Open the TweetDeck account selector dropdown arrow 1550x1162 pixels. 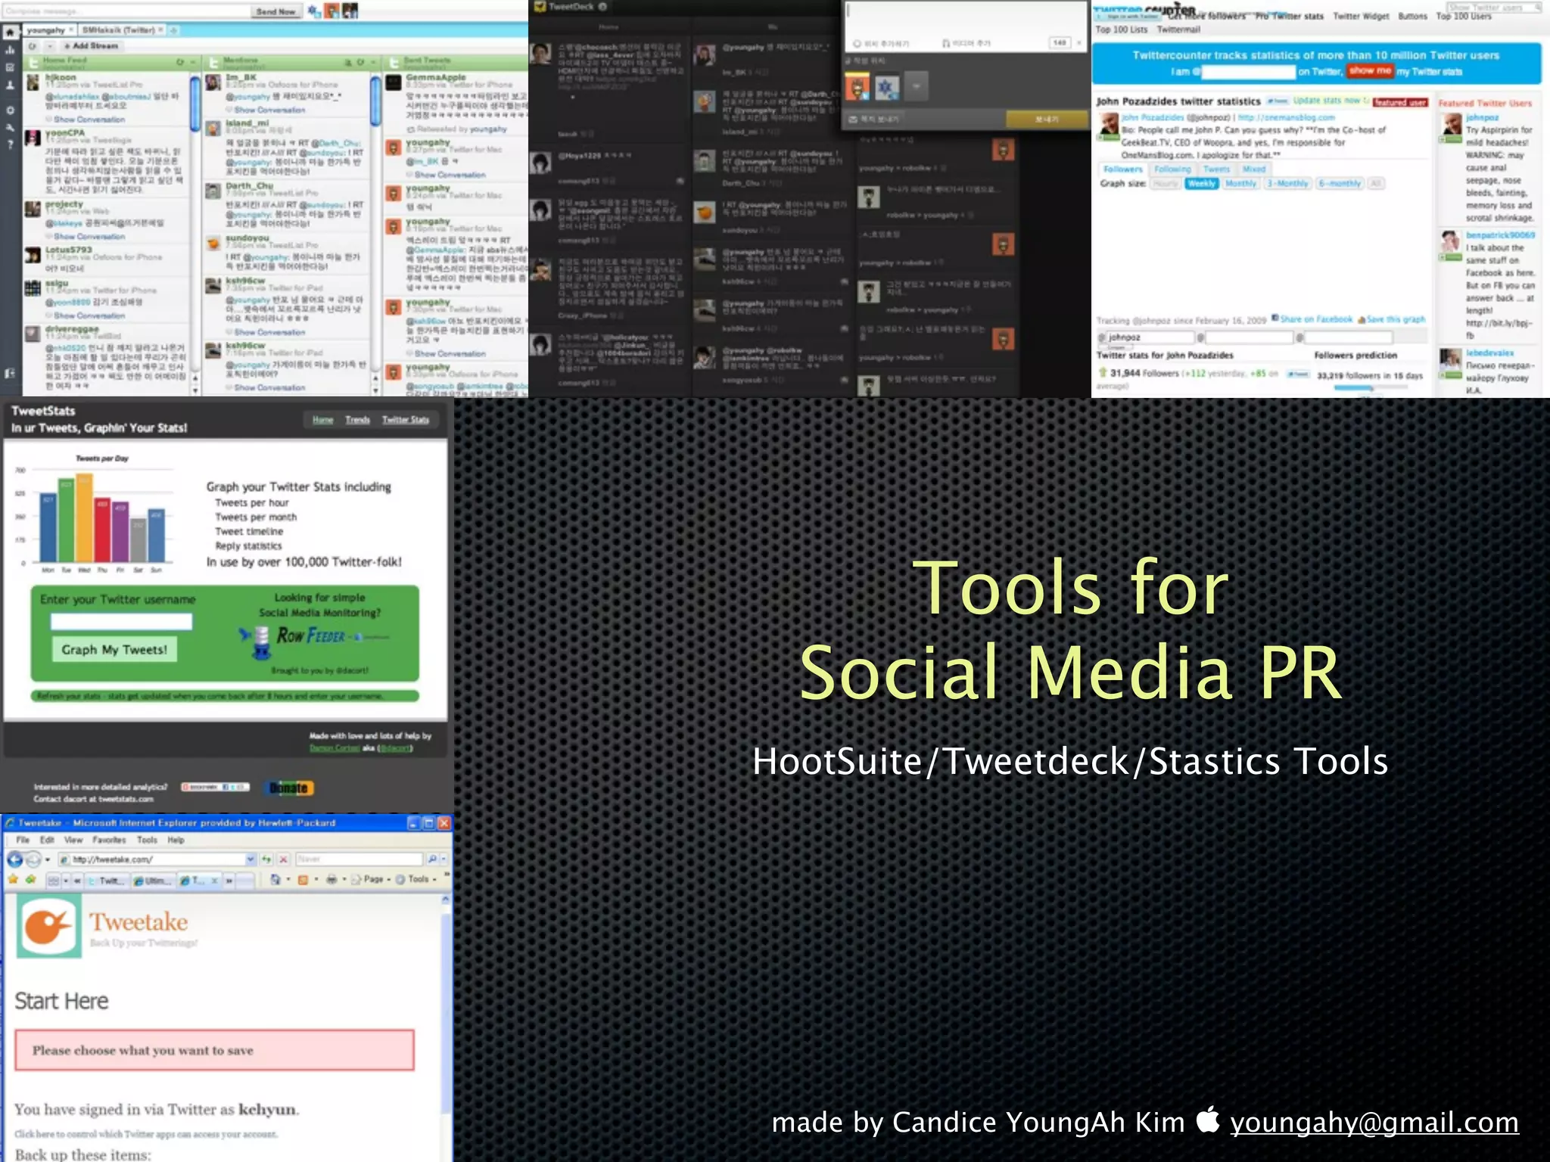[916, 87]
